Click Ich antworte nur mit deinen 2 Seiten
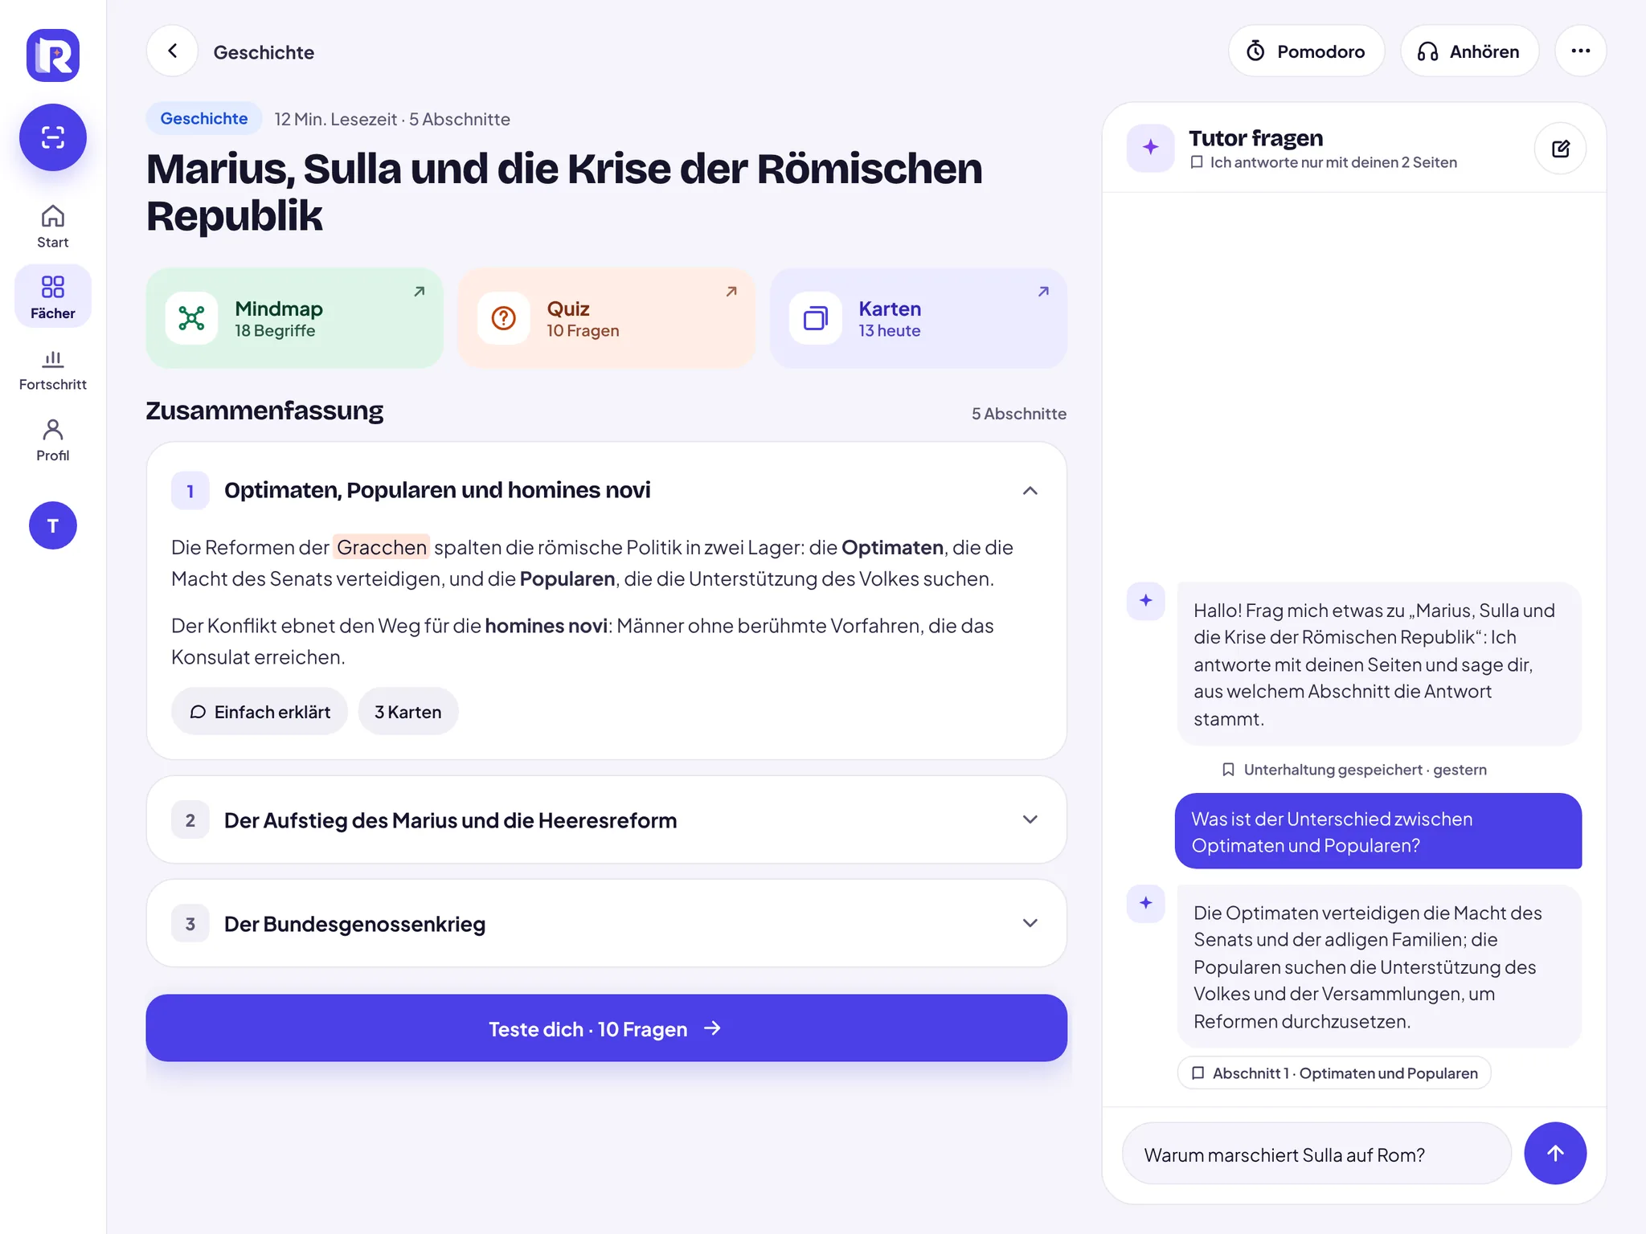Image resolution: width=1646 pixels, height=1234 pixels. coord(1333,162)
